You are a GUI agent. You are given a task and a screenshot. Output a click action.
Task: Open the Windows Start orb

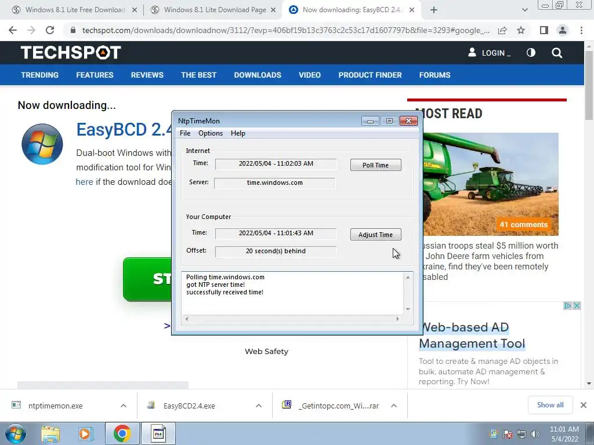[16, 433]
